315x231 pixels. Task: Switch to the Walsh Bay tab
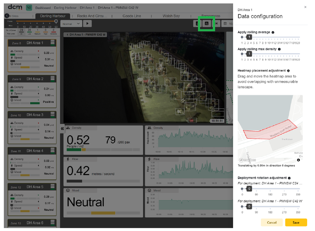tap(171, 16)
